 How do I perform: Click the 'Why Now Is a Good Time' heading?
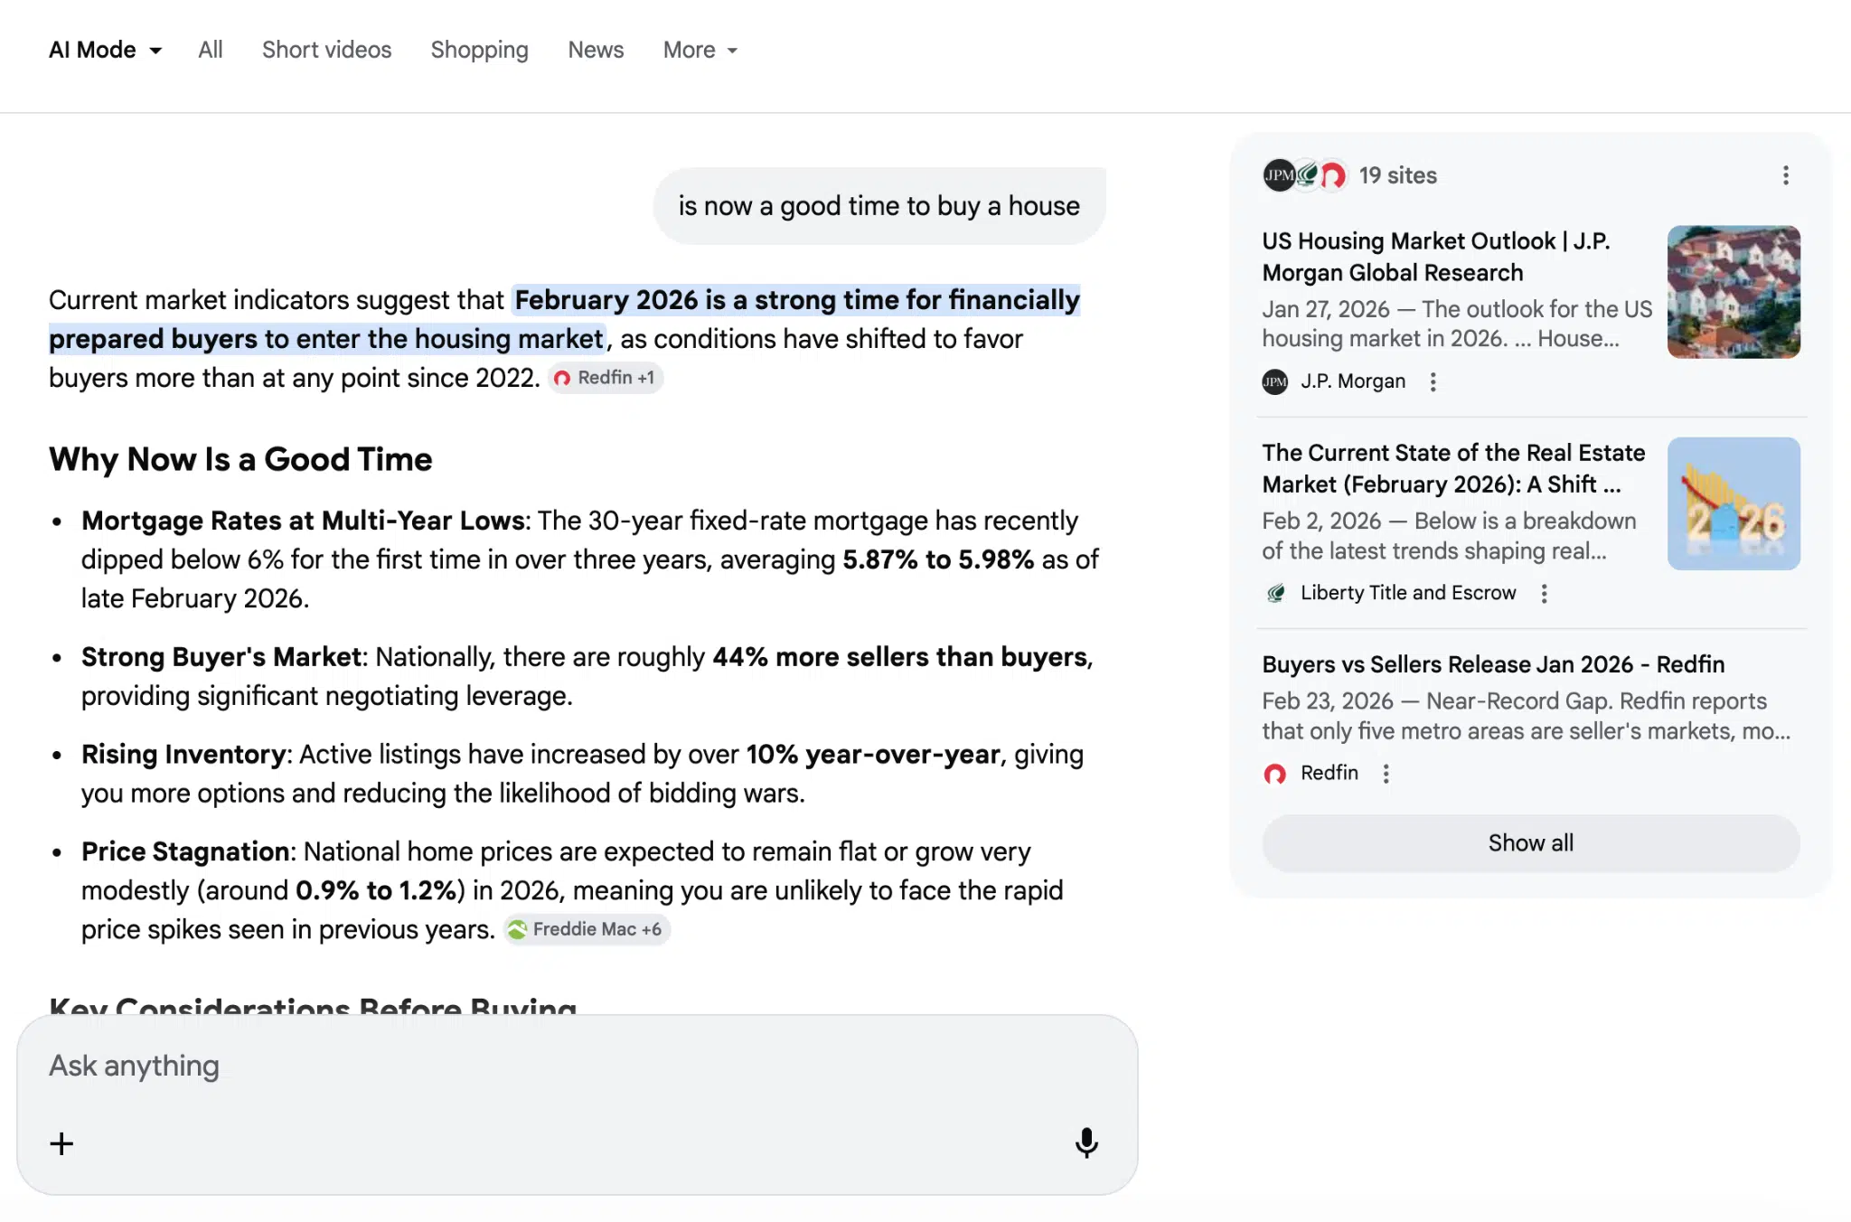[x=240, y=459]
